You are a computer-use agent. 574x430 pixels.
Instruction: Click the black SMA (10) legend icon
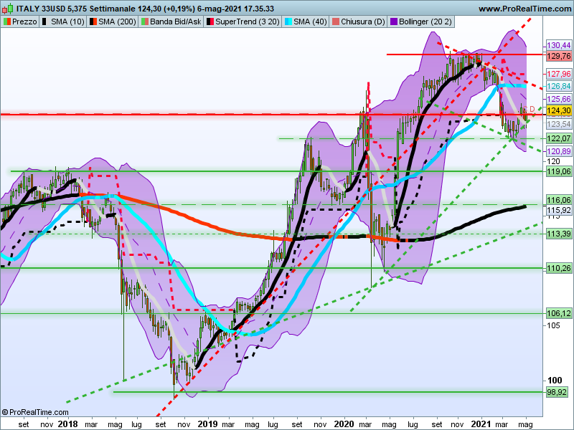(46, 22)
